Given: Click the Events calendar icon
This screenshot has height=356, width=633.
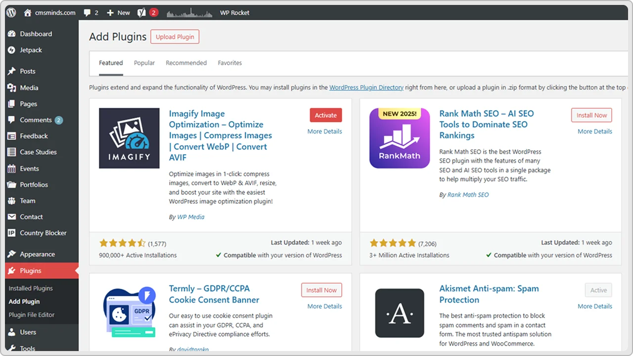Looking at the screenshot, I should click(x=12, y=169).
